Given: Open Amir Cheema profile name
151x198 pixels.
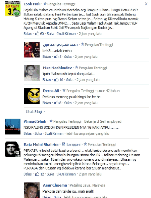Looking at the screenshot, I should [x=55, y=185].
